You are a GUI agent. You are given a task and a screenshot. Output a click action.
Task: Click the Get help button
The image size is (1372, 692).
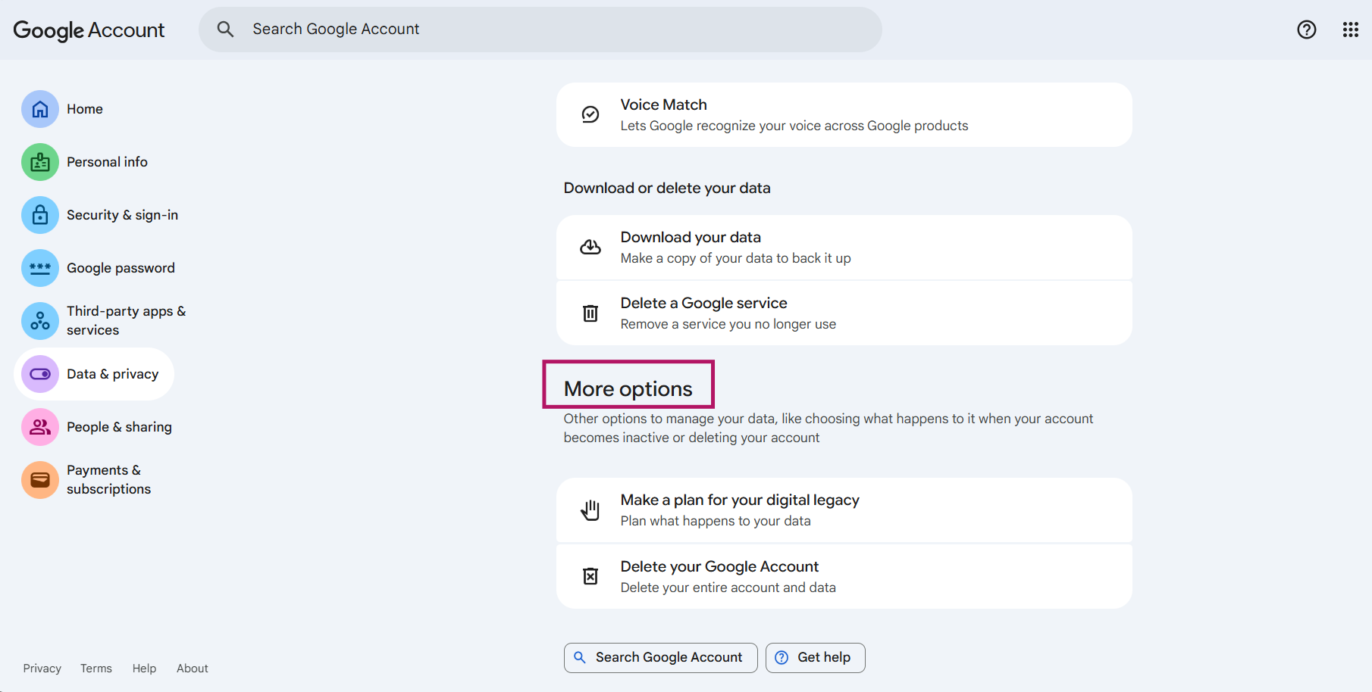tap(815, 657)
